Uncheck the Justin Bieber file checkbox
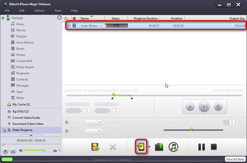Screen dimensions: 247x163 (69, 26)
